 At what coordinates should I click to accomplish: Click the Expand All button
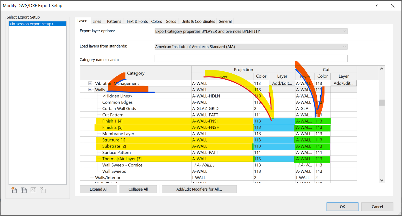(x=98, y=189)
